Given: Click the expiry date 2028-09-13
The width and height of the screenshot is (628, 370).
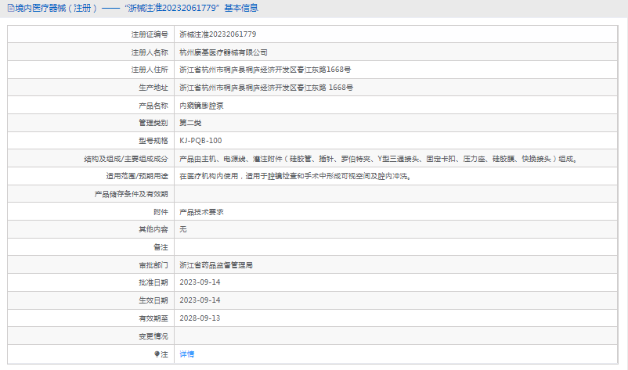Looking at the screenshot, I should [200, 318].
